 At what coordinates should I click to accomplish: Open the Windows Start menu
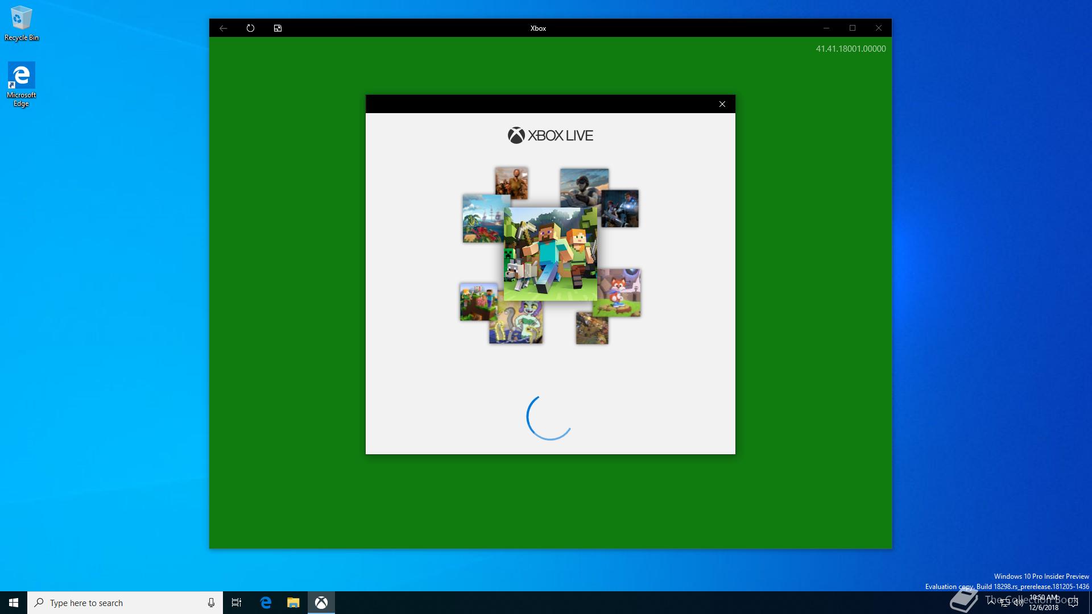point(14,603)
